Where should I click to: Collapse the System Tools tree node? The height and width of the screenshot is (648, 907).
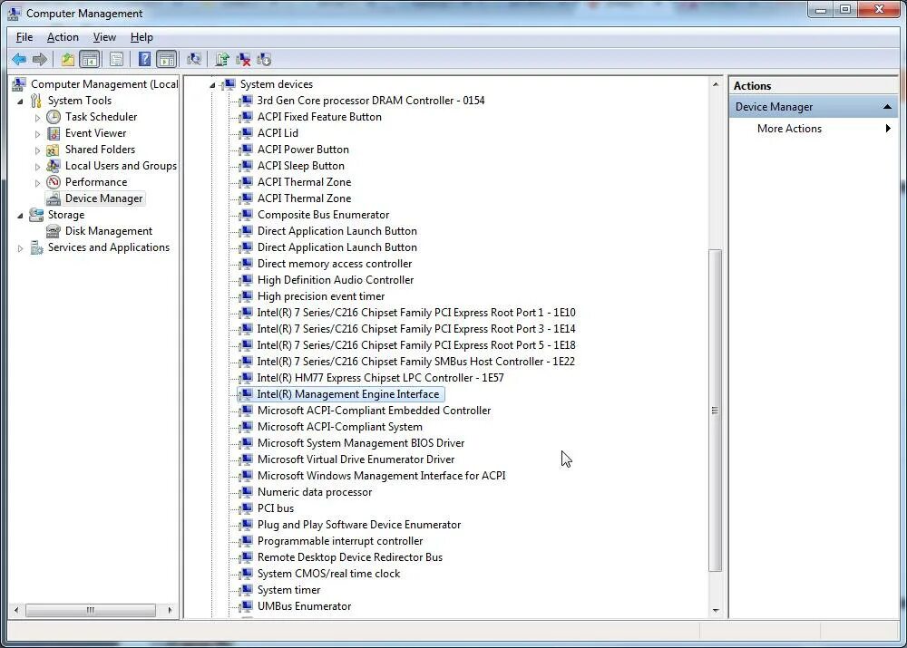(x=21, y=102)
